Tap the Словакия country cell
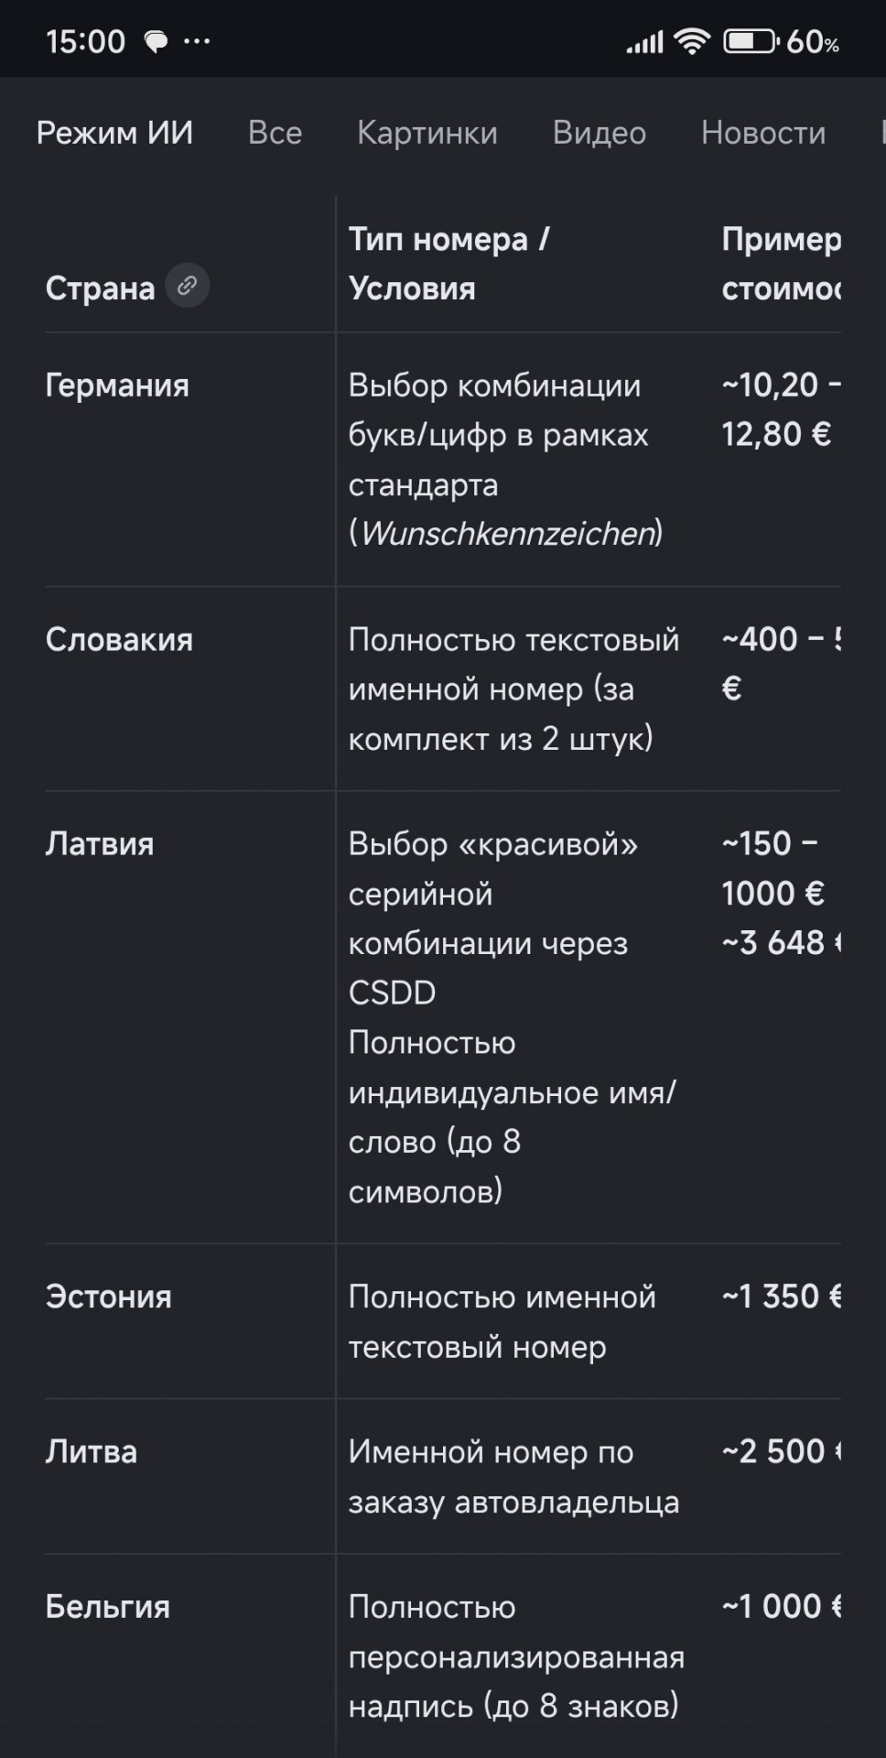 119,639
